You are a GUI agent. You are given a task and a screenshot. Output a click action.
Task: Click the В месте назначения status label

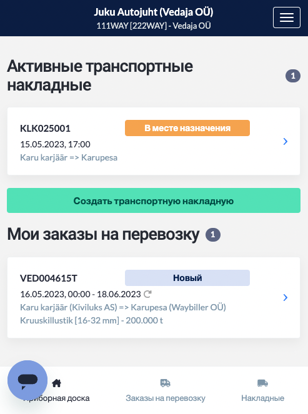(x=187, y=128)
